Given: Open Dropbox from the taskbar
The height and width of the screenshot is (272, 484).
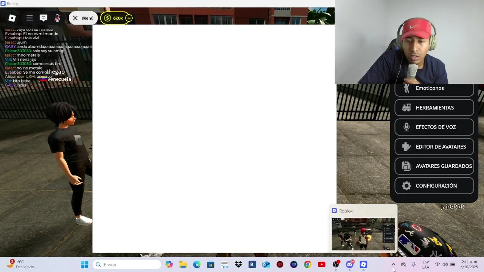Looking at the screenshot, I should (x=238, y=265).
